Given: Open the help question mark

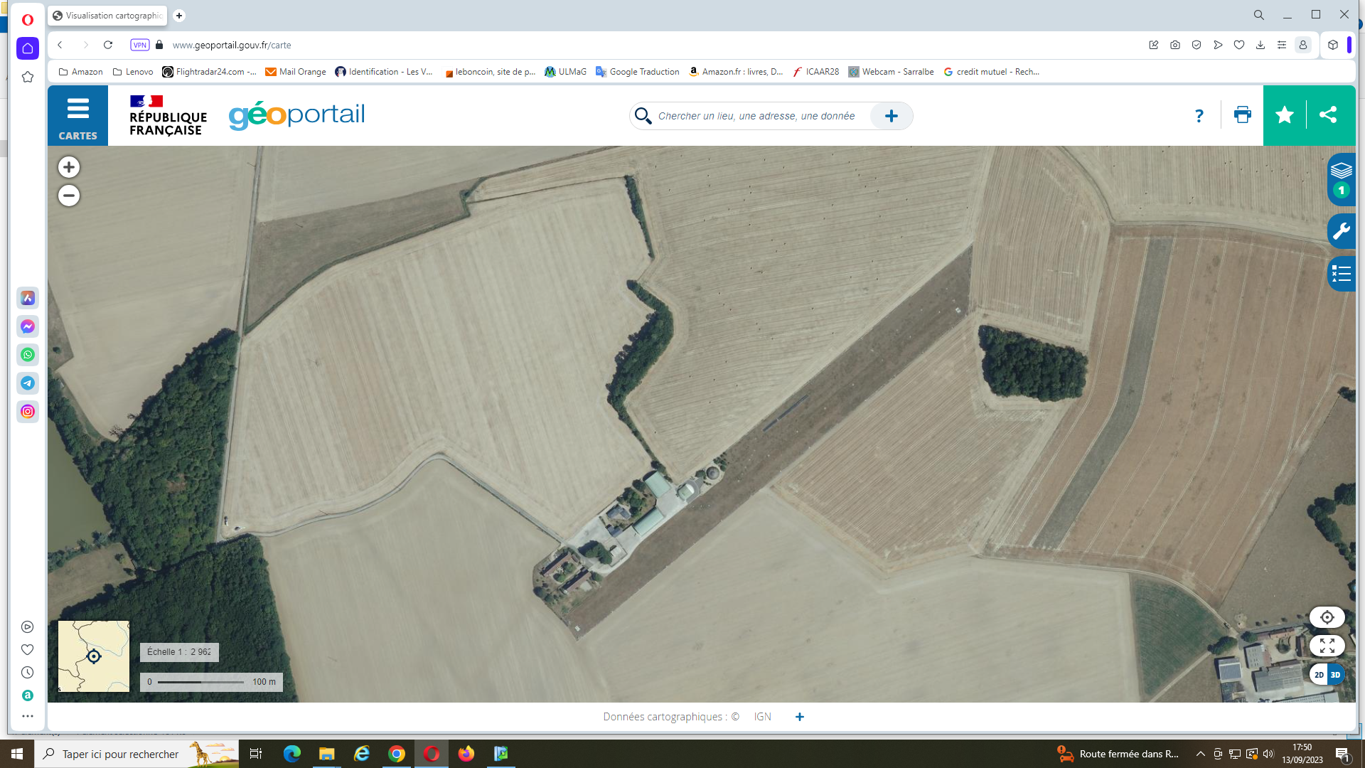Looking at the screenshot, I should (x=1199, y=116).
